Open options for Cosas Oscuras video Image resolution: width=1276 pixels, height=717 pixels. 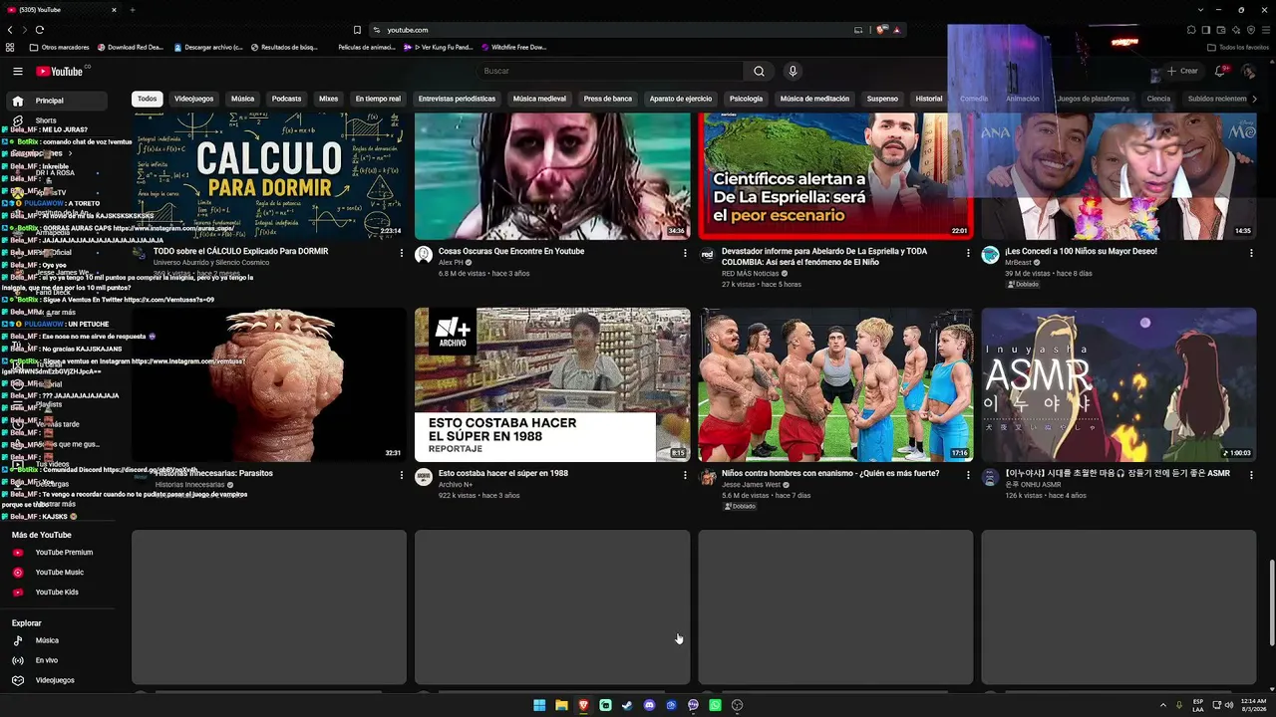coord(685,253)
